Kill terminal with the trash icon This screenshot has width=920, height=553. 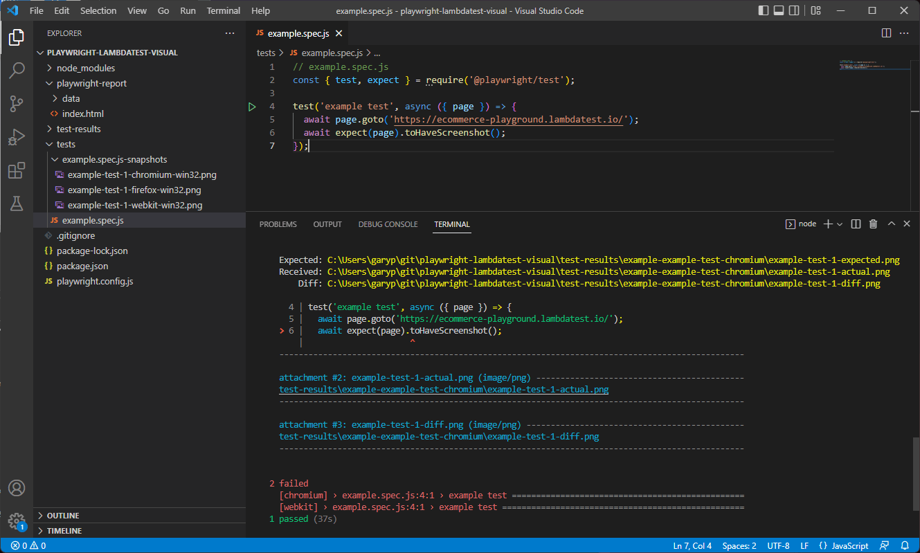873,224
